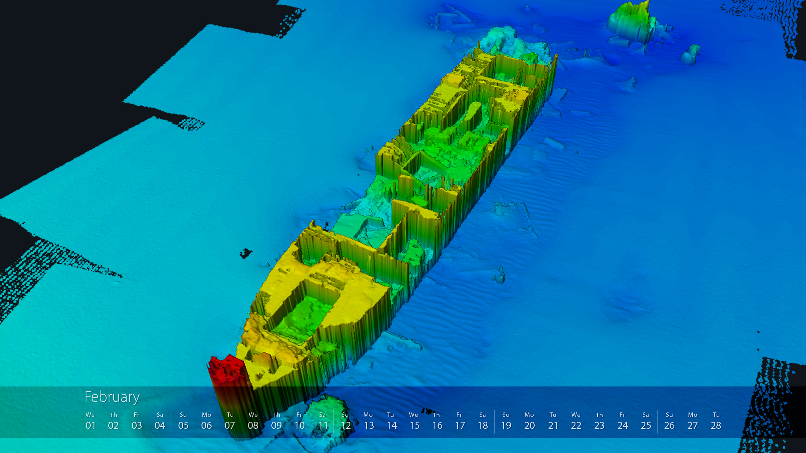Screen dimensions: 806x453
Task: Select Tuesday 21 in the calendar
Action: point(553,421)
